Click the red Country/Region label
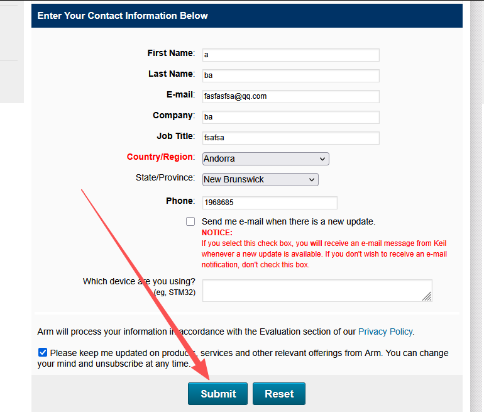 tap(160, 157)
